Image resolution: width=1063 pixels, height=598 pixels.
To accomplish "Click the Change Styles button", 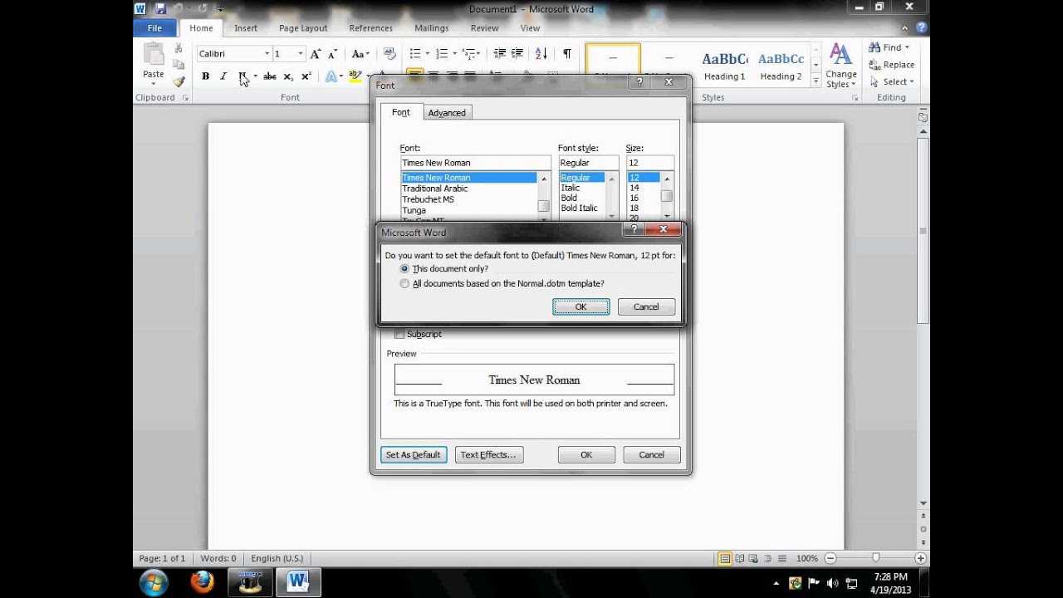I will [x=841, y=66].
